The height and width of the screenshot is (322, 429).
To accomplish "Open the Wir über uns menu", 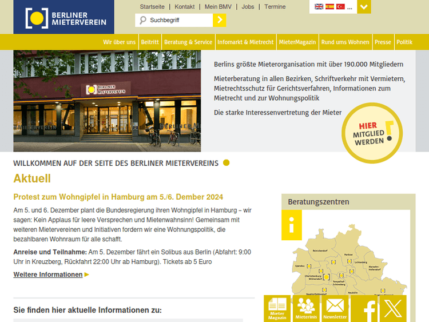I will (x=120, y=42).
